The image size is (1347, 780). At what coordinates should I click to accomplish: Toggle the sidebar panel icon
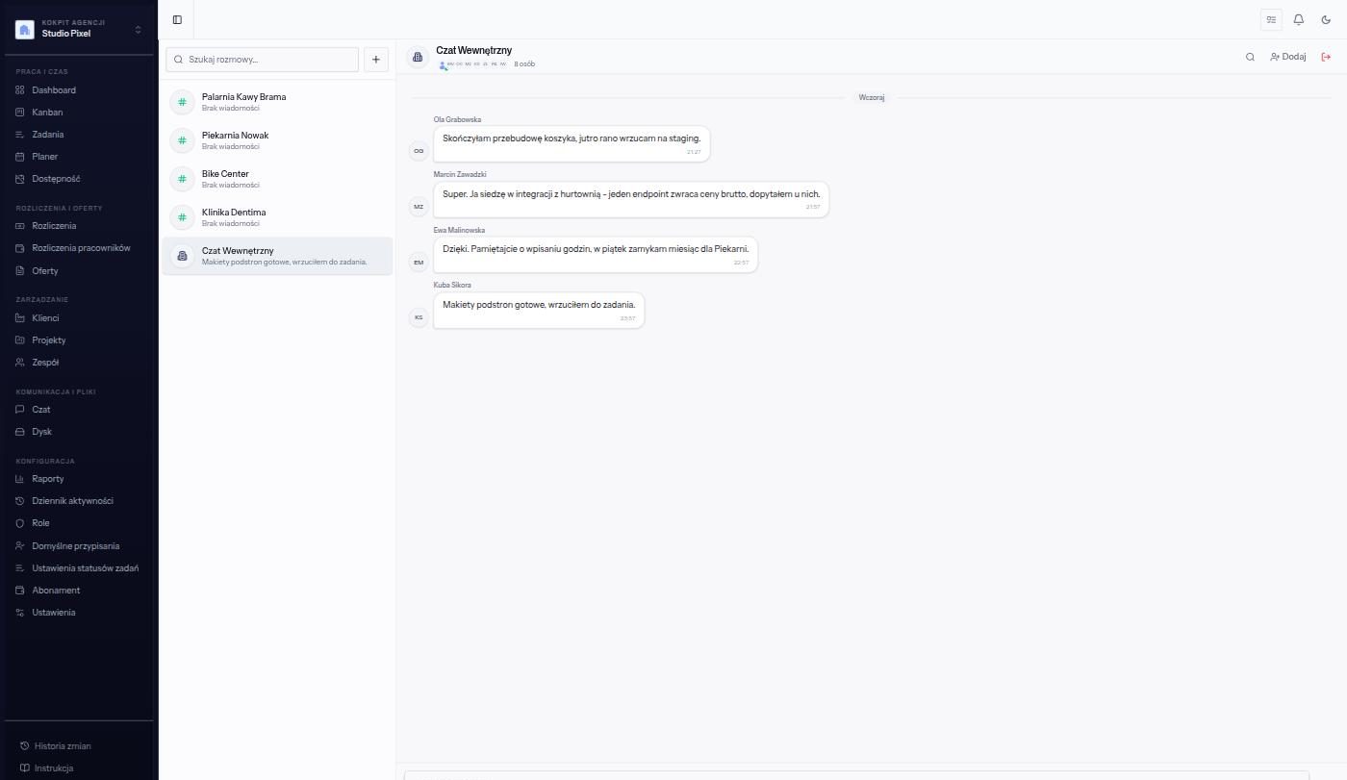(177, 19)
